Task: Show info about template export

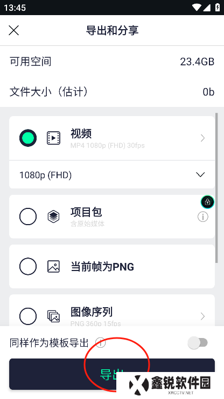Action: 101,343
